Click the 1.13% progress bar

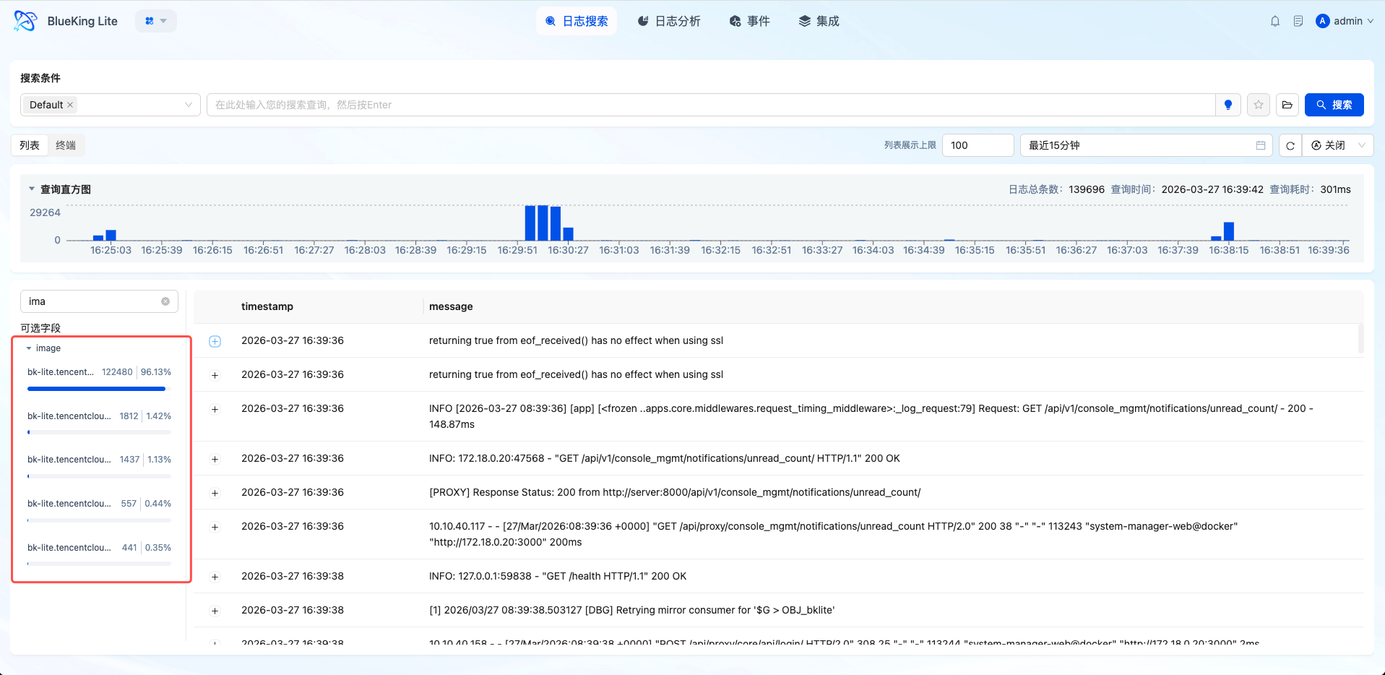tap(99, 476)
